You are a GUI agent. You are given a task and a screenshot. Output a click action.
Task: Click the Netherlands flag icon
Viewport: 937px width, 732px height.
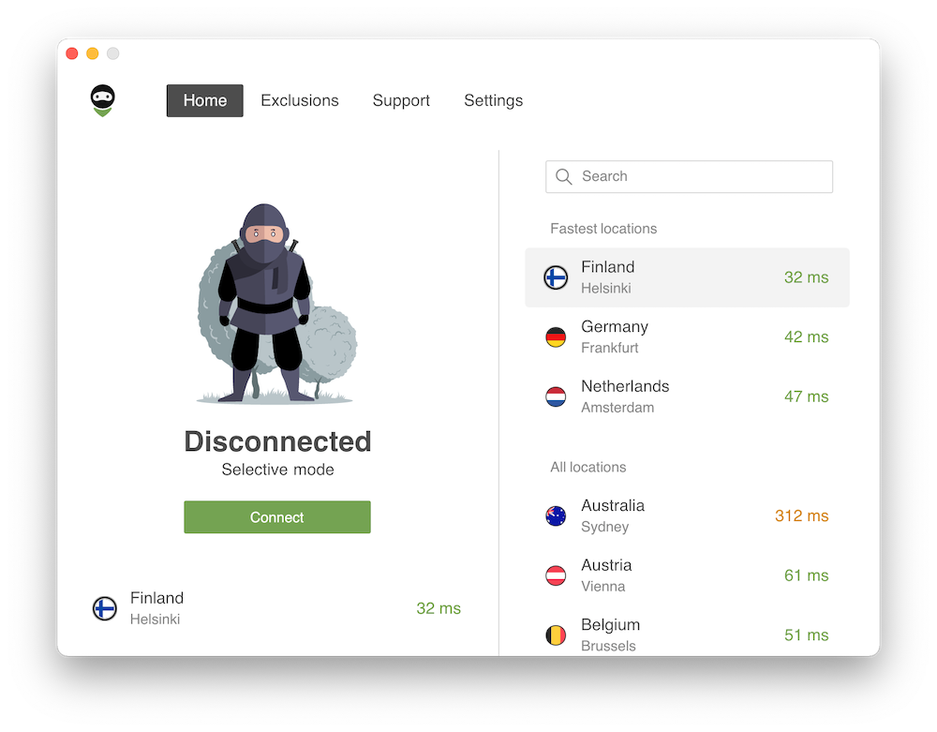(x=556, y=396)
